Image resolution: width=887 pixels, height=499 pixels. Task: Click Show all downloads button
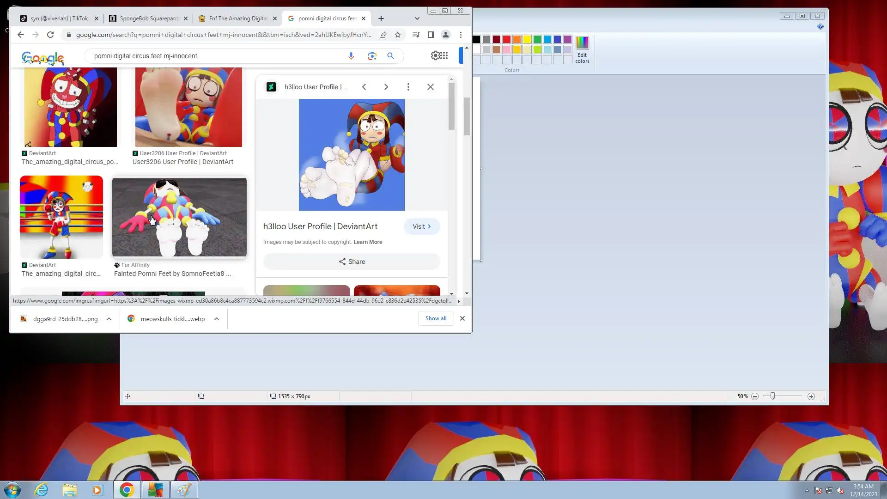436,318
